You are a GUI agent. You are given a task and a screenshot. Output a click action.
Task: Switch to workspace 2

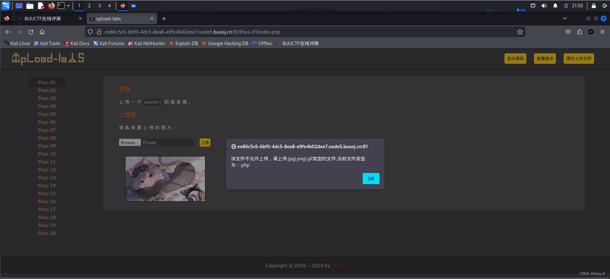pyautogui.click(x=89, y=6)
